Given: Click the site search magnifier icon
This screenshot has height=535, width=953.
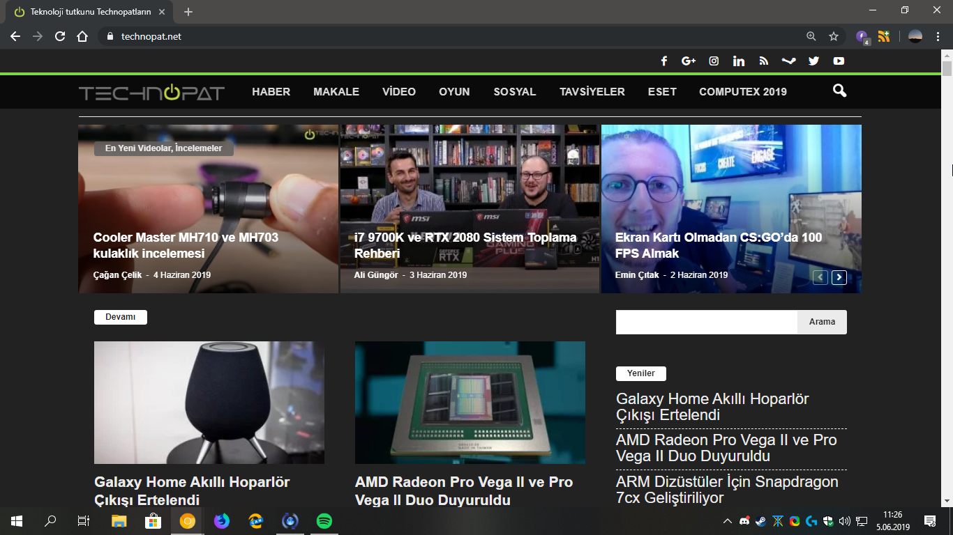Looking at the screenshot, I should click(839, 91).
